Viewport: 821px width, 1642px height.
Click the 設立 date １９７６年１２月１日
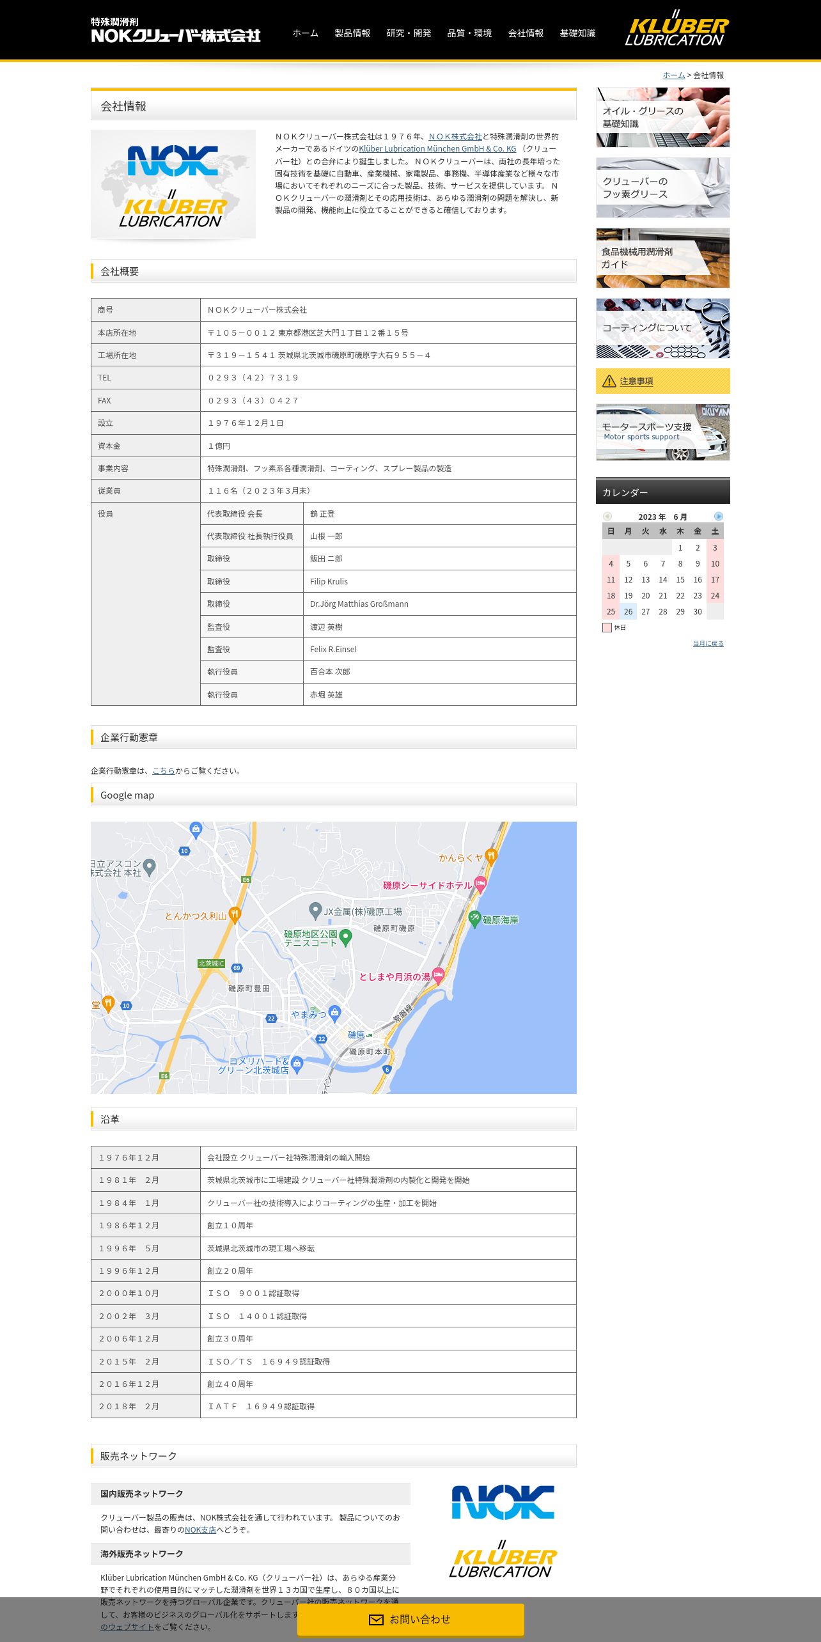(x=246, y=423)
